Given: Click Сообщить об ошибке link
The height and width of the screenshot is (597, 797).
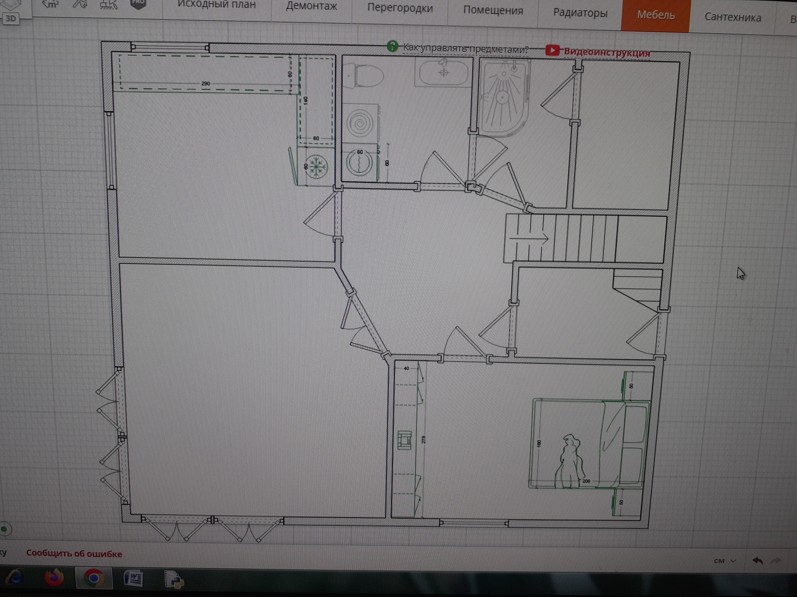Looking at the screenshot, I should [x=74, y=553].
